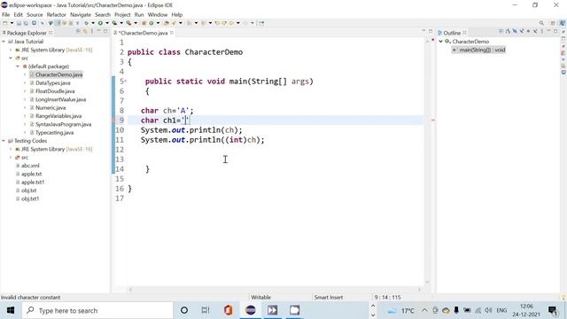The width and height of the screenshot is (567, 319).
Task: Click the New Java Package icon
Action: 144,23
